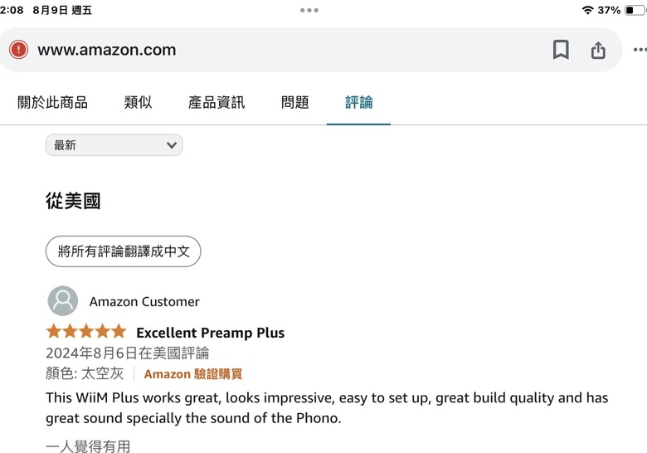Bookmark this page with the bookmark icon
The image size is (647, 453).
pos(561,50)
